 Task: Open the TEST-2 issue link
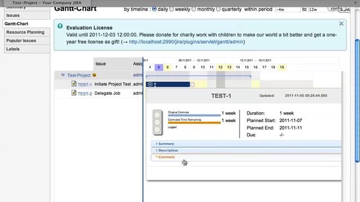tap(85, 94)
